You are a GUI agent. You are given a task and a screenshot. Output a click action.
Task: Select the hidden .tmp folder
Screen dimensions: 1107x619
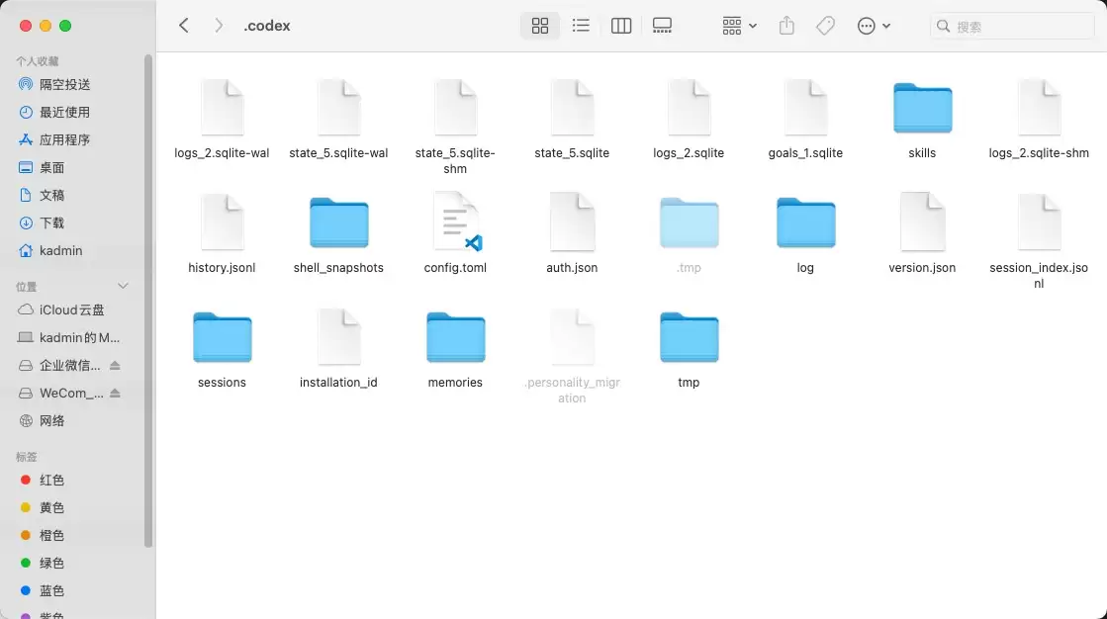tap(690, 233)
